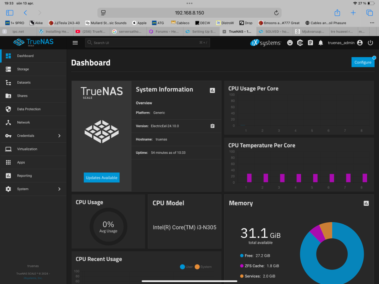Open the TrueCommand status icon
The width and height of the screenshot is (379, 284).
pyautogui.click(x=300, y=43)
